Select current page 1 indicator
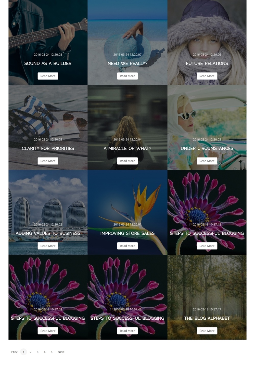This screenshot has height=365, width=255. [x=23, y=352]
